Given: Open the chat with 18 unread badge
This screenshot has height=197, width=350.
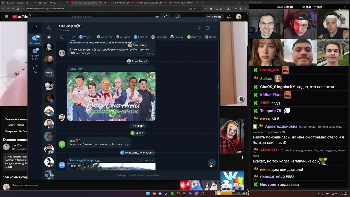Looking at the screenshot, I should click(x=49, y=124).
